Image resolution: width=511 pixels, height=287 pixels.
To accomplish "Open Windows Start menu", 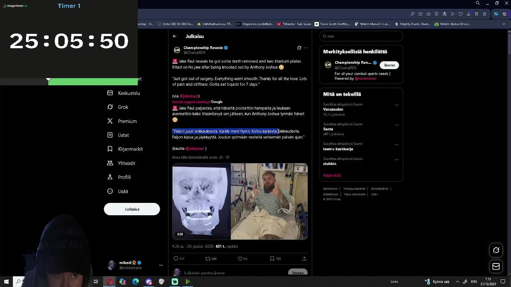I will pyautogui.click(x=6, y=282).
